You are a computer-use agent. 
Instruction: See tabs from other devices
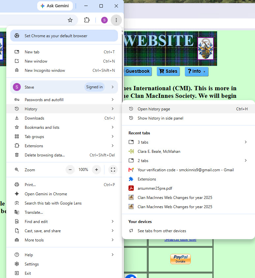click(x=188, y=231)
